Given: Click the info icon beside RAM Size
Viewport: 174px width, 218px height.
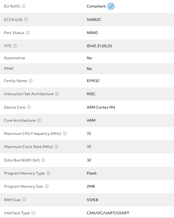Looking at the screenshot, I should (24, 199).
